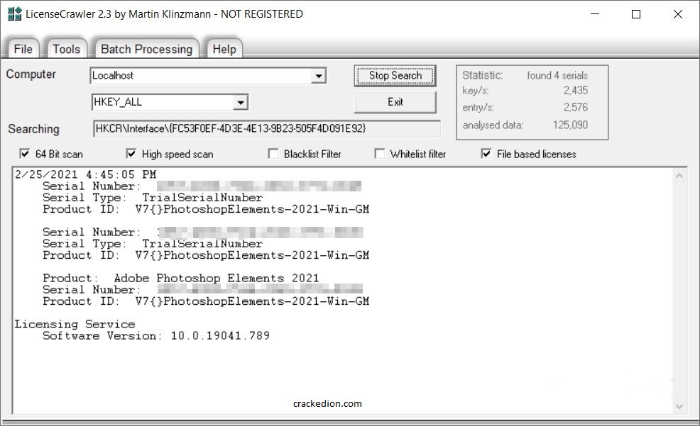The width and height of the screenshot is (700, 426).
Task: Maximize the LicenseCrawler window
Action: 636,14
